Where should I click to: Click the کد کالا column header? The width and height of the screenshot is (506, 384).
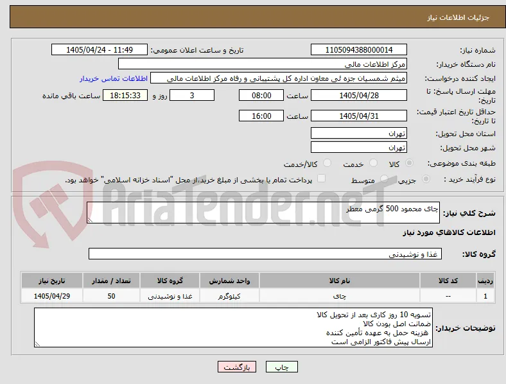coord(448,281)
